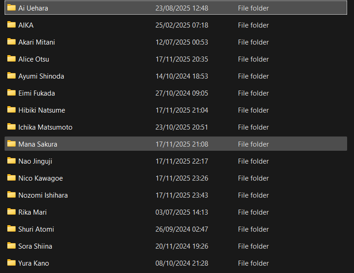Select the Alice Otsu name text
354x273 pixels.
click(33, 59)
